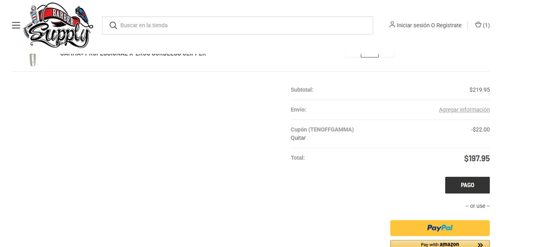Click 'Agregar información' shipping link
535x247 pixels.
pos(464,110)
